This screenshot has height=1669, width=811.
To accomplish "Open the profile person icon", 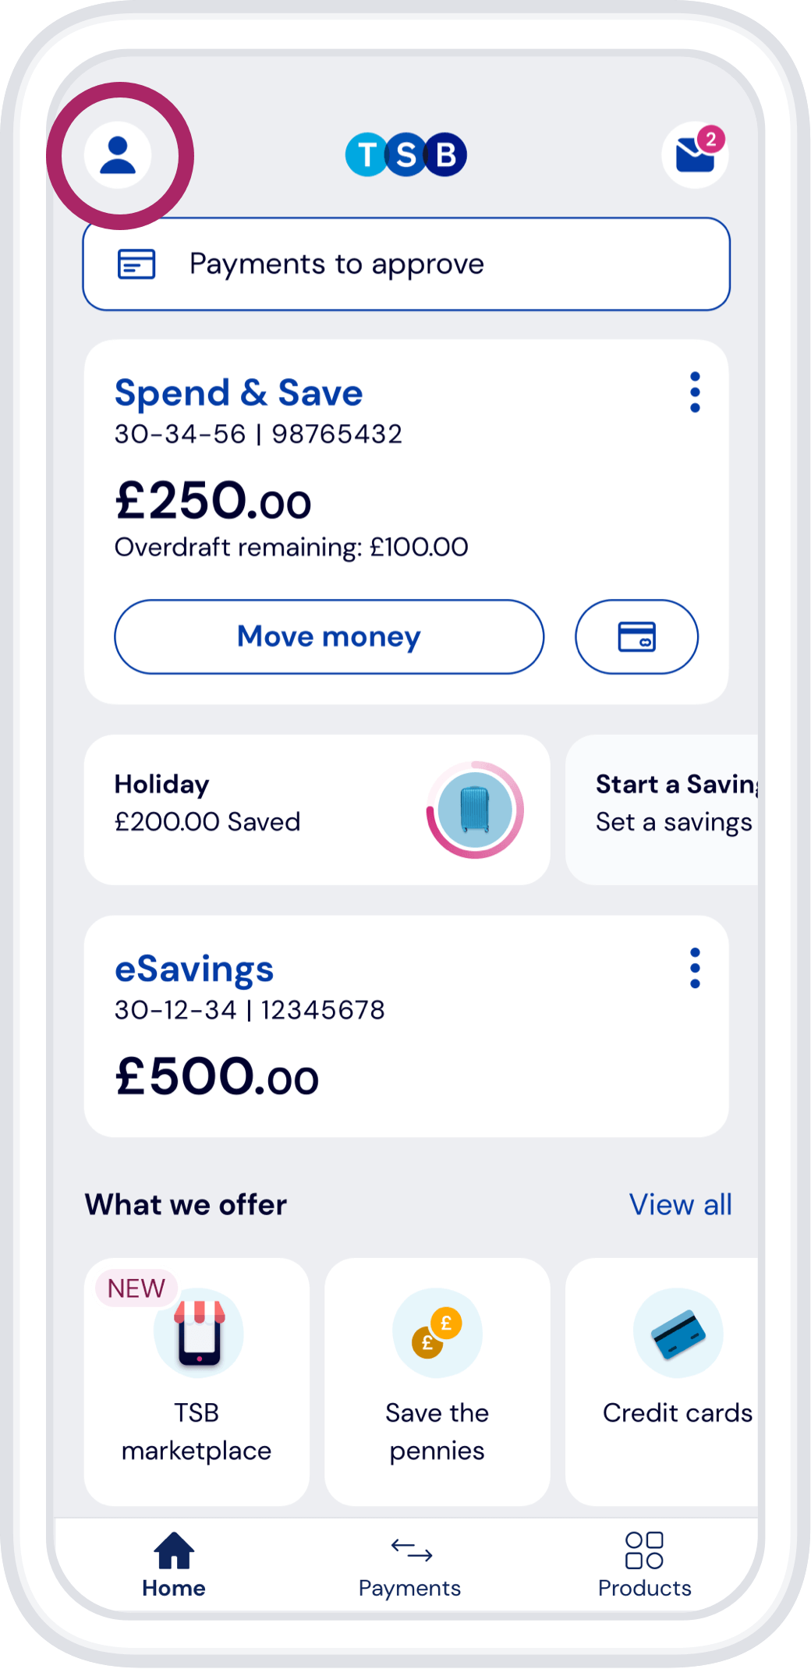I will point(119,155).
